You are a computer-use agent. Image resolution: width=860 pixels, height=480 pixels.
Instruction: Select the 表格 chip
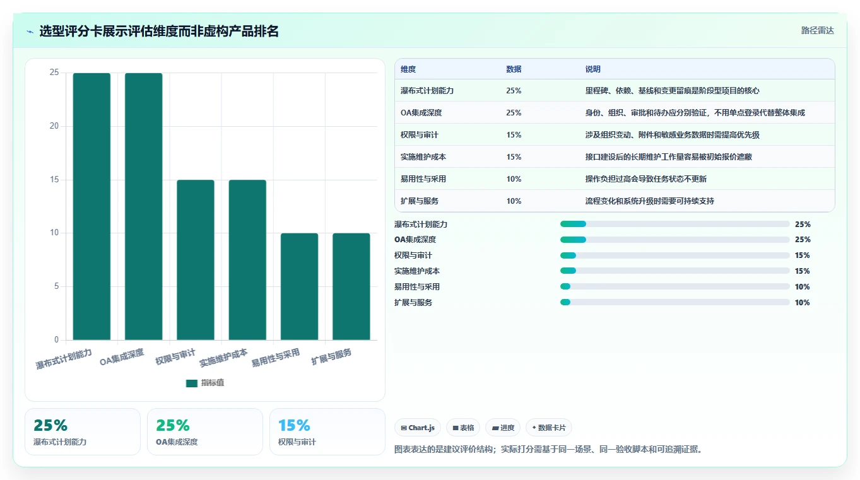point(463,428)
